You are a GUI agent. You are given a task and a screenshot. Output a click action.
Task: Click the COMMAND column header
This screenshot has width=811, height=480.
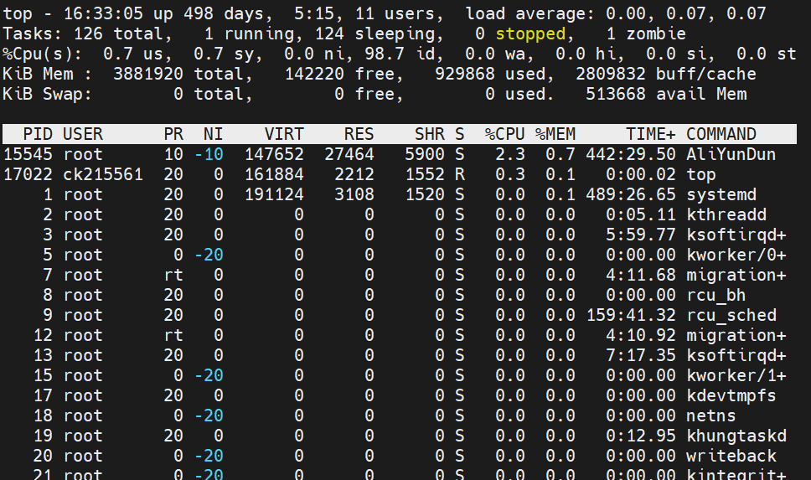[721, 134]
